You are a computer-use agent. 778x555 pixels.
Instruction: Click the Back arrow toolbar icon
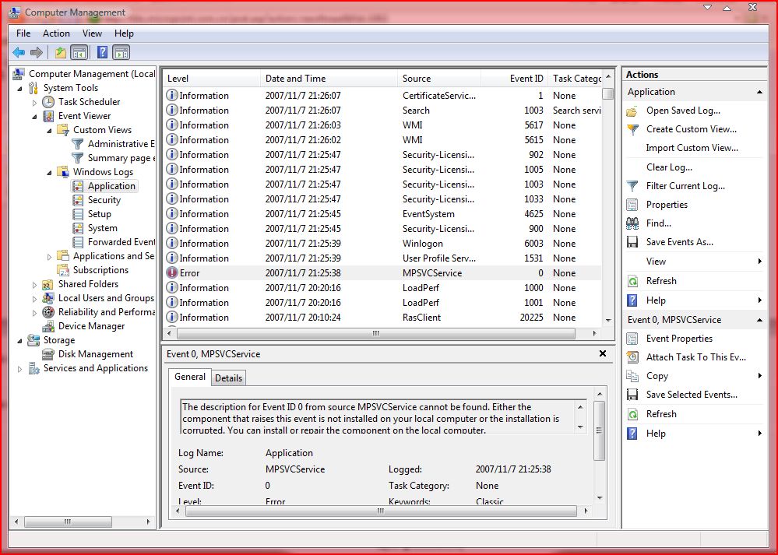19,52
